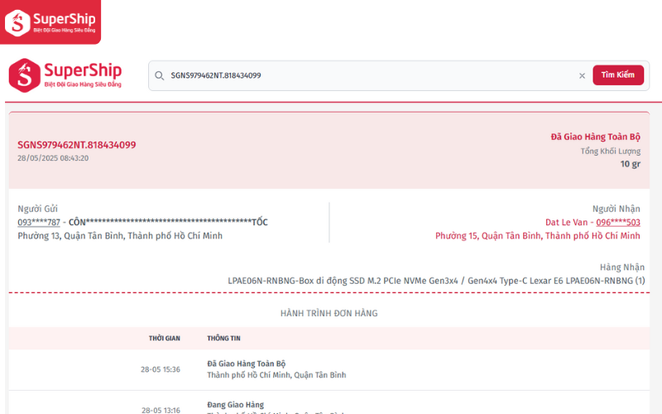This screenshot has height=414, width=662.
Task: Click masked sender name CÔN***TỐC
Action: pos(168,222)
